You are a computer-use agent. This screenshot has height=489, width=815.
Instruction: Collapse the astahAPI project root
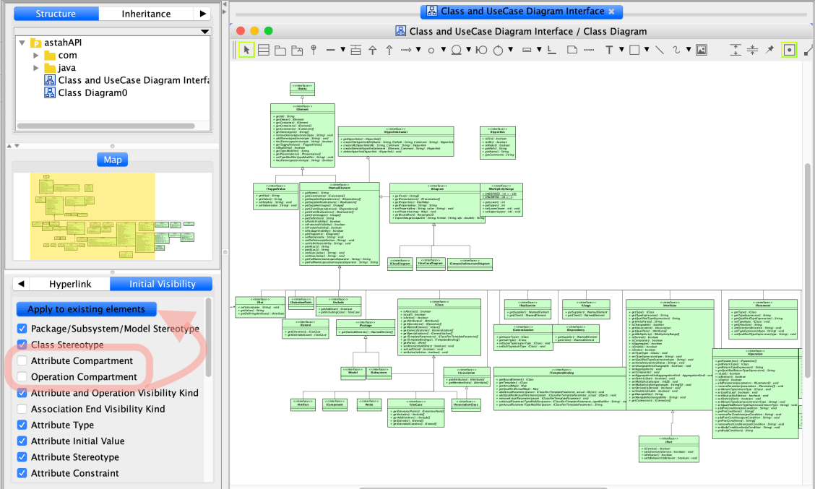tap(22, 43)
